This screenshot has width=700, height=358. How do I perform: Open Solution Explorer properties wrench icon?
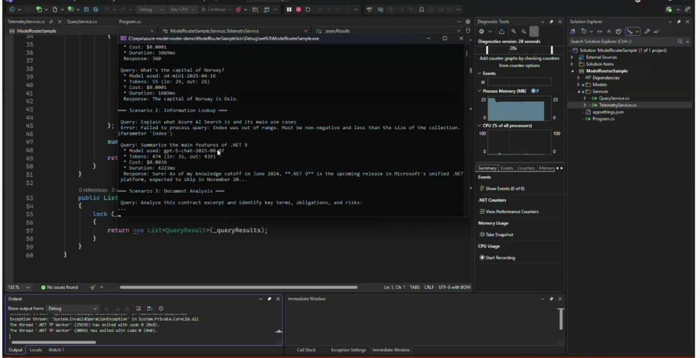tap(647, 31)
